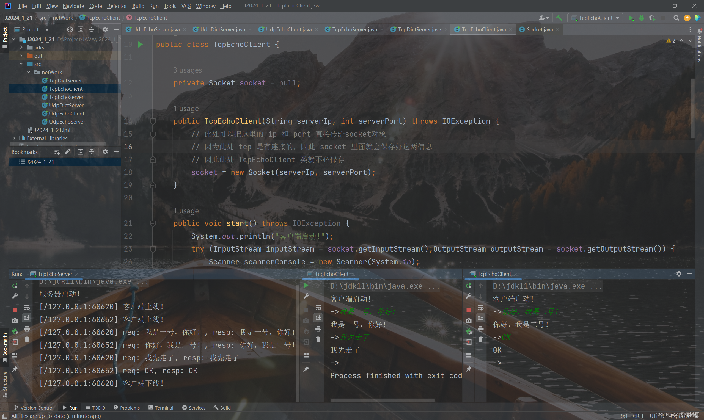The height and width of the screenshot is (420, 704).
Task: Stop the TcpEchoServer process
Action: click(15, 310)
